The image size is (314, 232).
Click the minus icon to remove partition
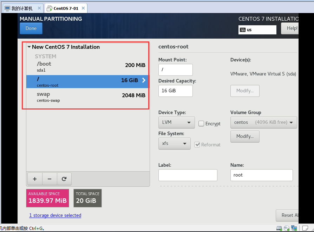tap(50, 179)
